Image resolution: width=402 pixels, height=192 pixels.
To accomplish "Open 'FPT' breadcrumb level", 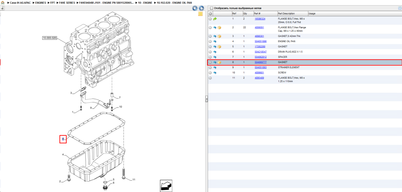I will point(53,2).
